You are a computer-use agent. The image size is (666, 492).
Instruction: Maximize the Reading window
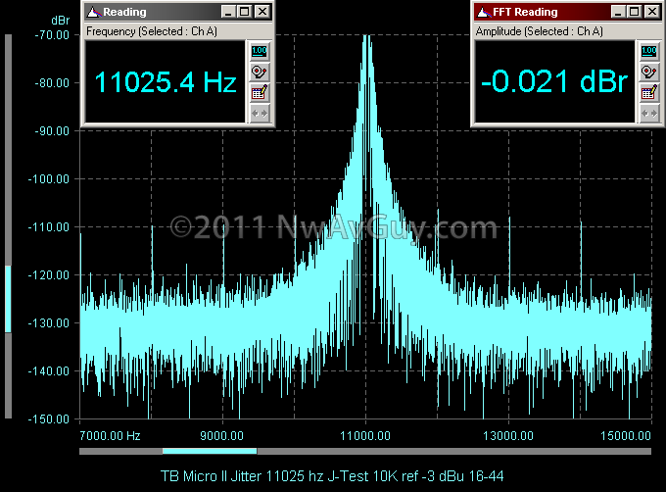point(244,12)
